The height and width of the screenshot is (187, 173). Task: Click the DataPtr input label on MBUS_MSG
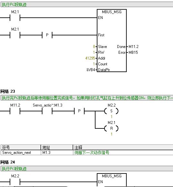(104, 70)
